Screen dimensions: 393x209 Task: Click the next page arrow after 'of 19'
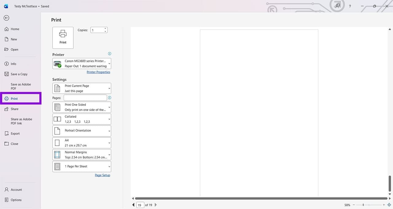point(156,205)
